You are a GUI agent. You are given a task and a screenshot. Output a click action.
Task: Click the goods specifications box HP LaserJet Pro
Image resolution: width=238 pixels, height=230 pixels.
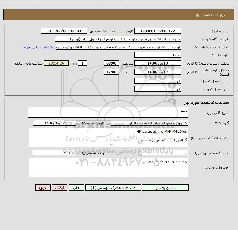(108, 138)
